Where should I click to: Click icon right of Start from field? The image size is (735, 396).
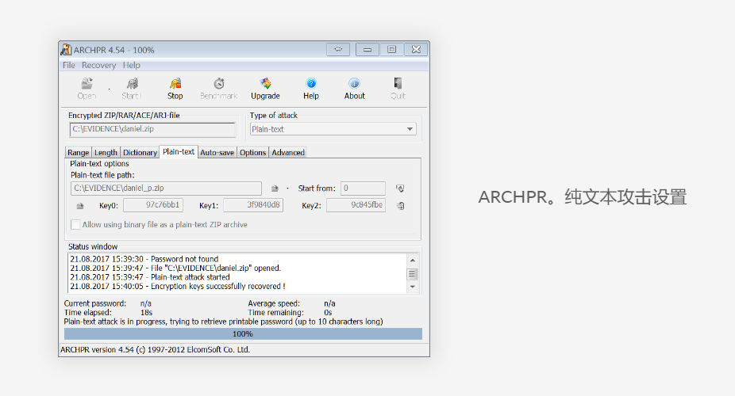(400, 188)
